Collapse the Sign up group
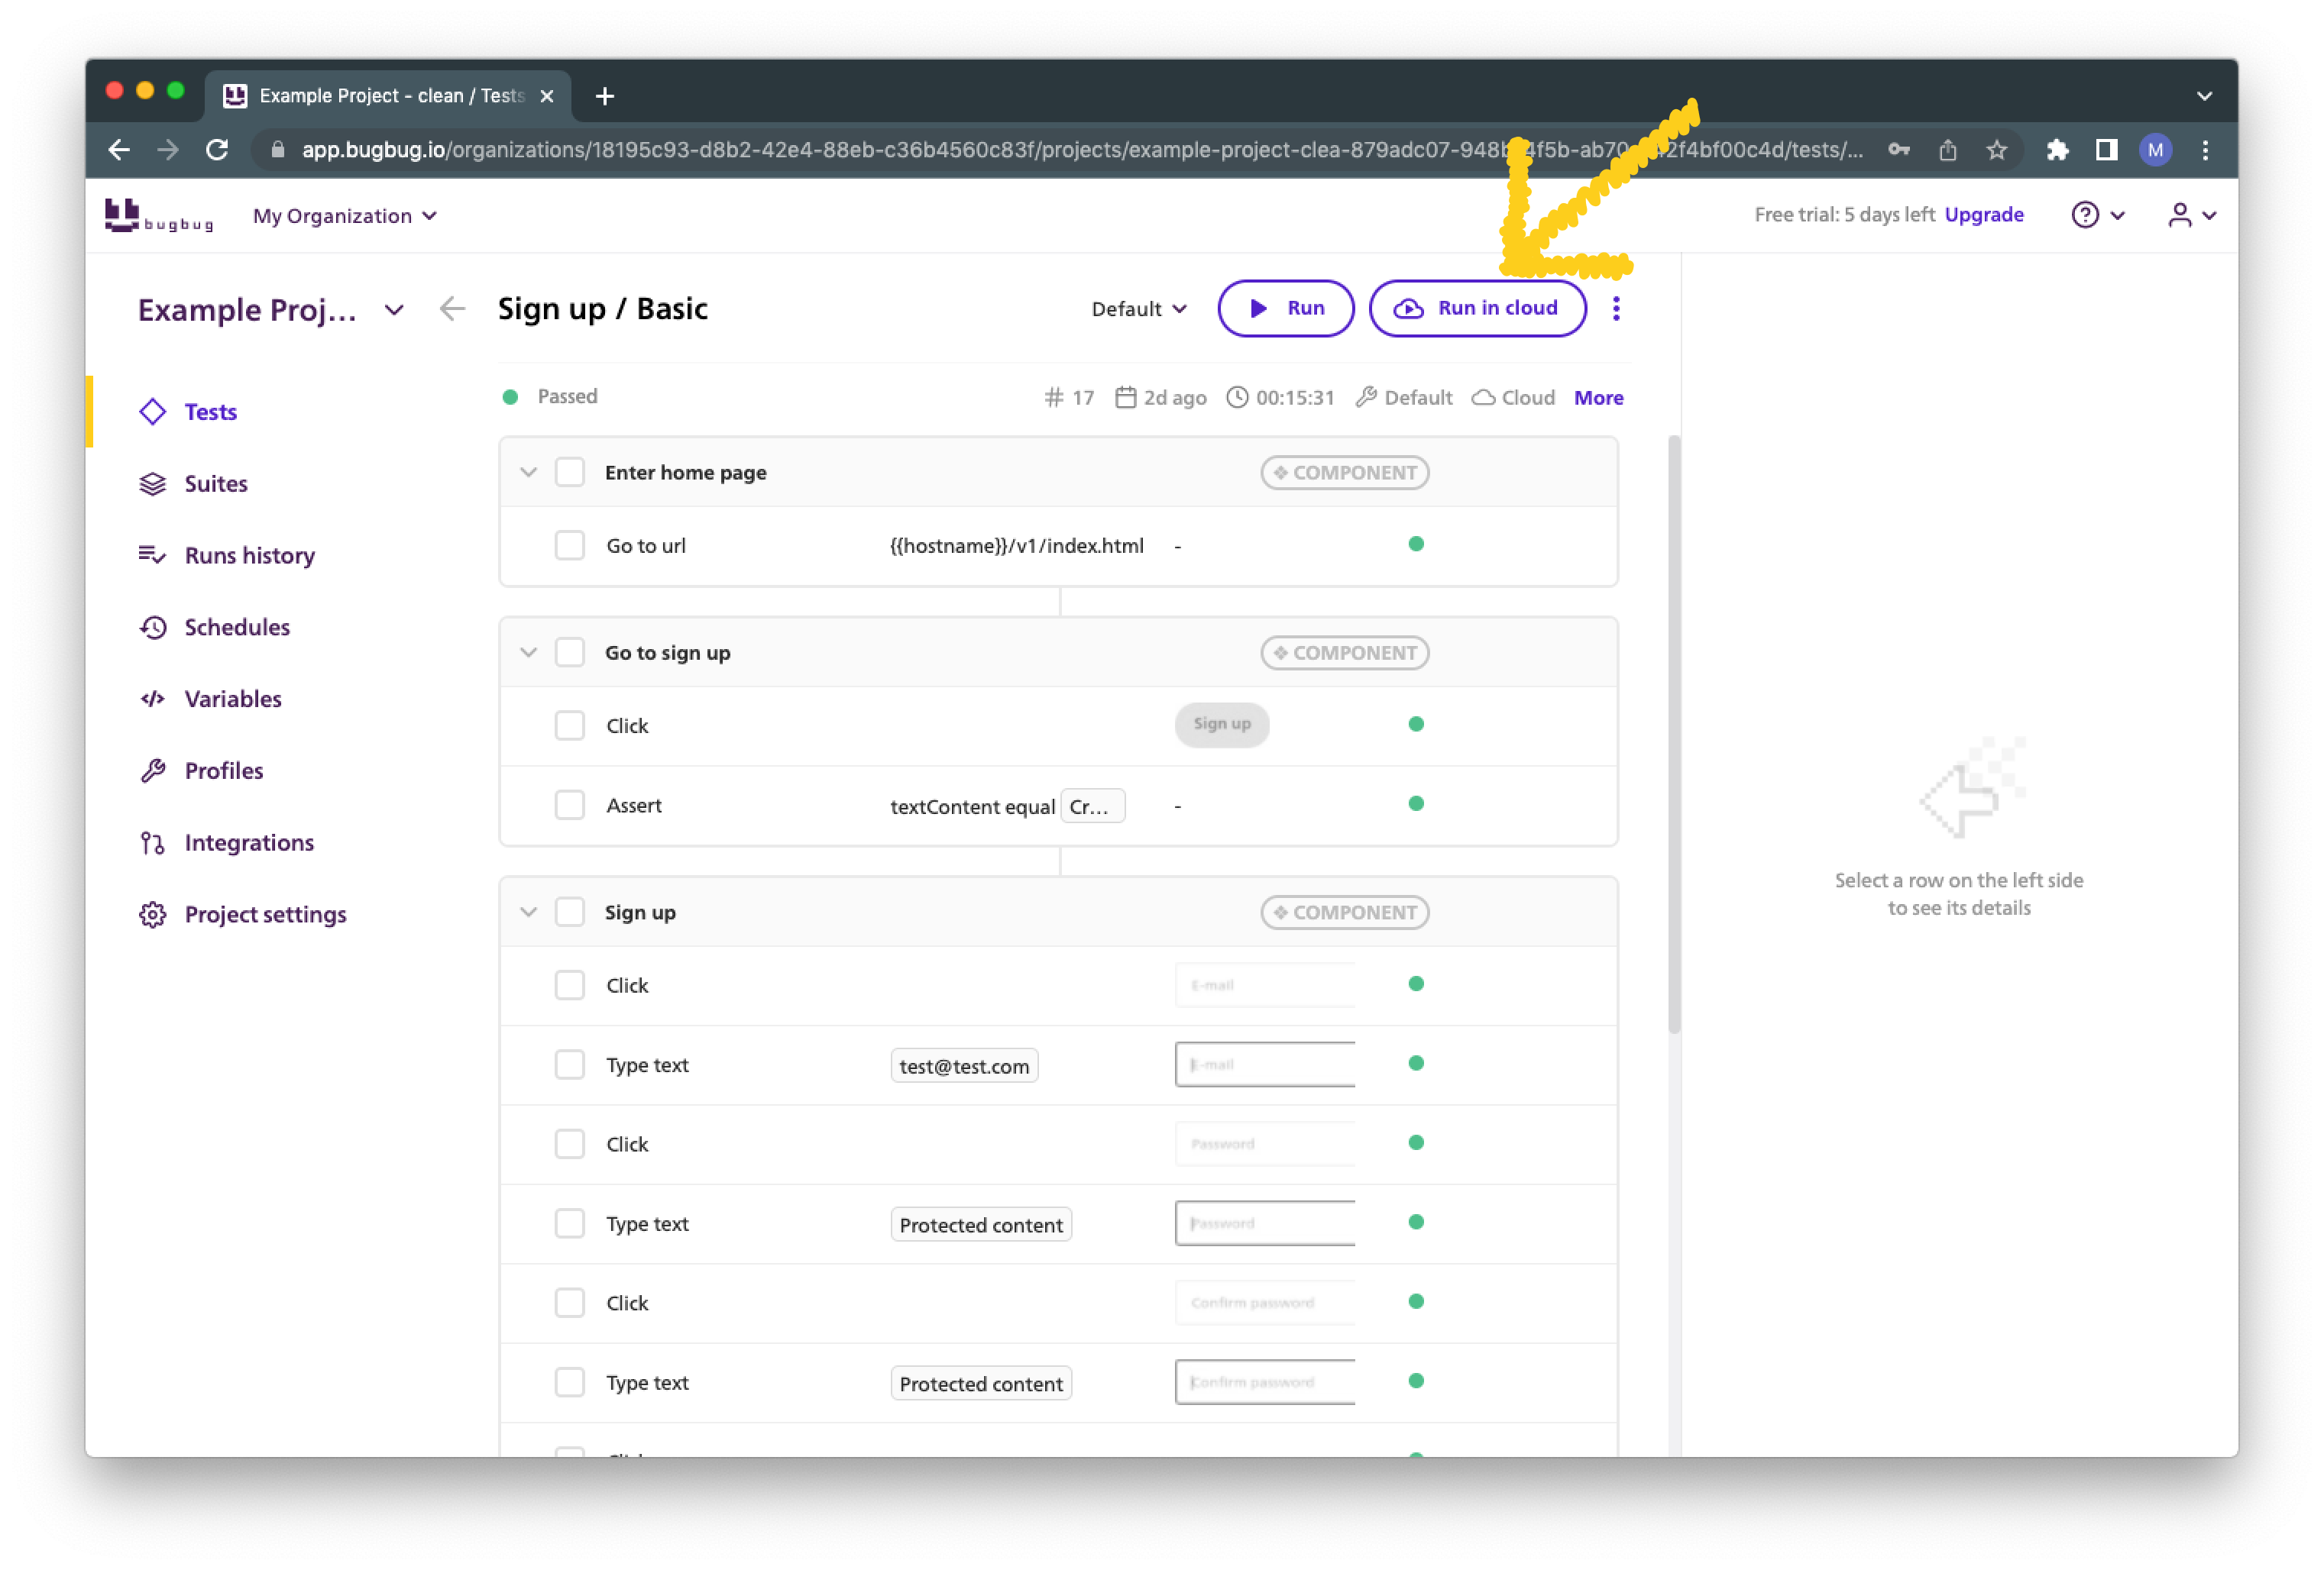This screenshot has height=1570, width=2324. (528, 913)
